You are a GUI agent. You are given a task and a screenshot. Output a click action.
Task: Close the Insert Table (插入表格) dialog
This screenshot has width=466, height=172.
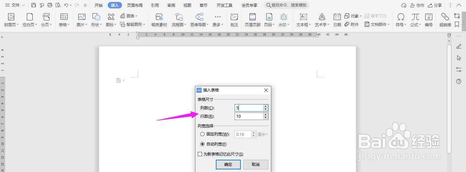(x=266, y=90)
